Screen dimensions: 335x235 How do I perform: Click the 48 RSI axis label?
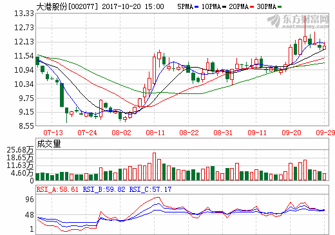pyautogui.click(x=30, y=215)
